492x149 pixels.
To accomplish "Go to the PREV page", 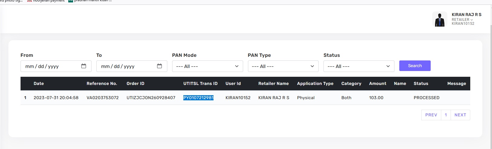I will tap(431, 115).
